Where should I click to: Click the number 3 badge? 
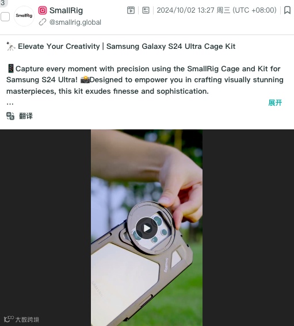pos(3,3)
